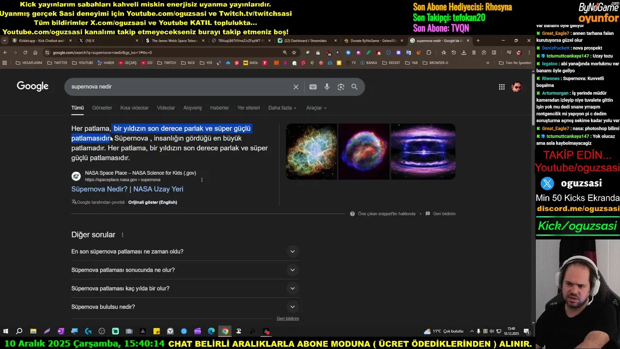This screenshot has width=620, height=349.
Task: Open File Explorer from taskbar
Action: [33, 332]
